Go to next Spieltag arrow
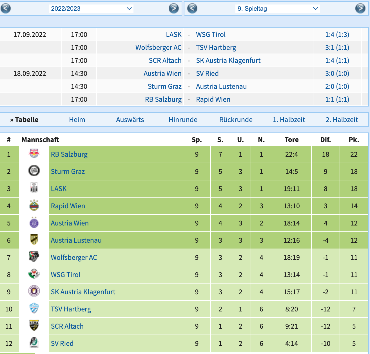 pyautogui.click(x=360, y=8)
